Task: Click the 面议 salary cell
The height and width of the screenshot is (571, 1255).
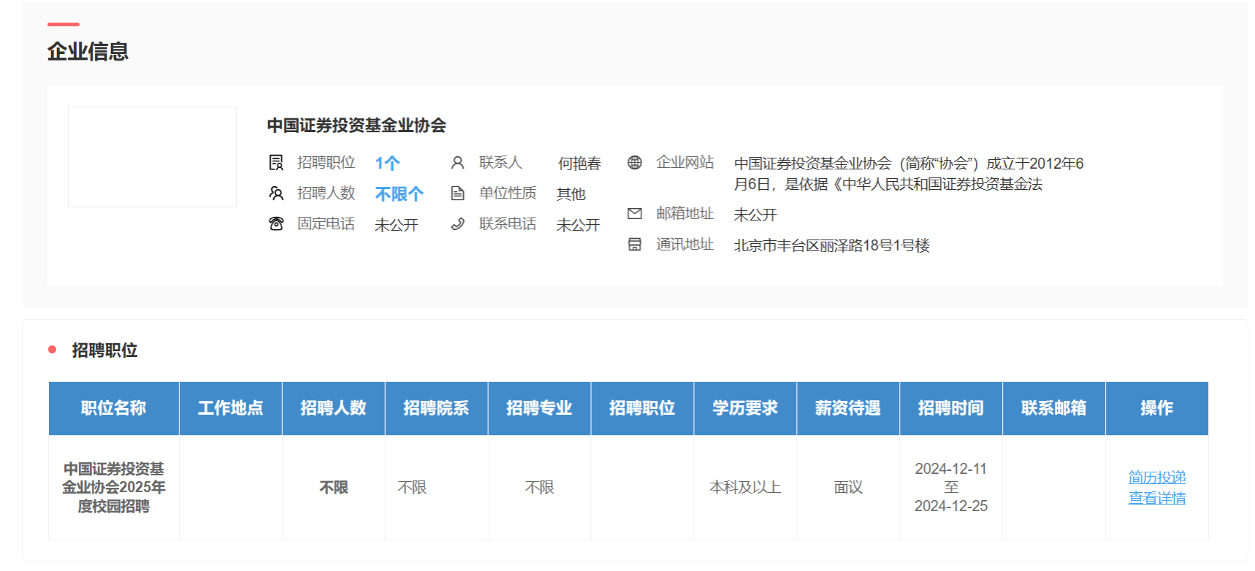Action: tap(849, 487)
